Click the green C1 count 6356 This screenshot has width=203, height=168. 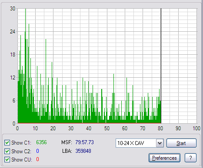tap(41, 142)
